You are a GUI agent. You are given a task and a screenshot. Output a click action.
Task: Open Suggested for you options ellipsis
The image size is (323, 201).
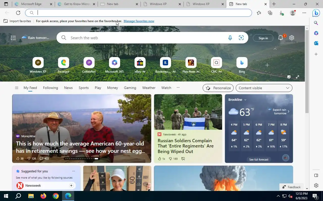73,171
